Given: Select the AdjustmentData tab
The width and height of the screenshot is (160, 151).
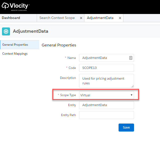Looking at the screenshot, I should coord(100,18).
